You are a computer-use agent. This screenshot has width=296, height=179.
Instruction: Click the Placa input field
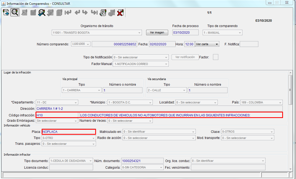(x=68, y=132)
